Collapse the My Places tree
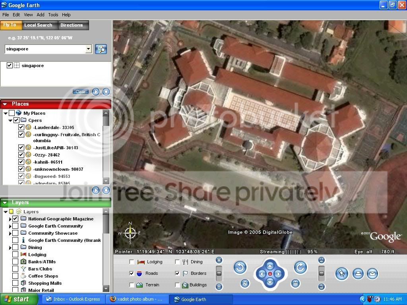Image resolution: width=407 pixels, height=305 pixels. point(6,113)
